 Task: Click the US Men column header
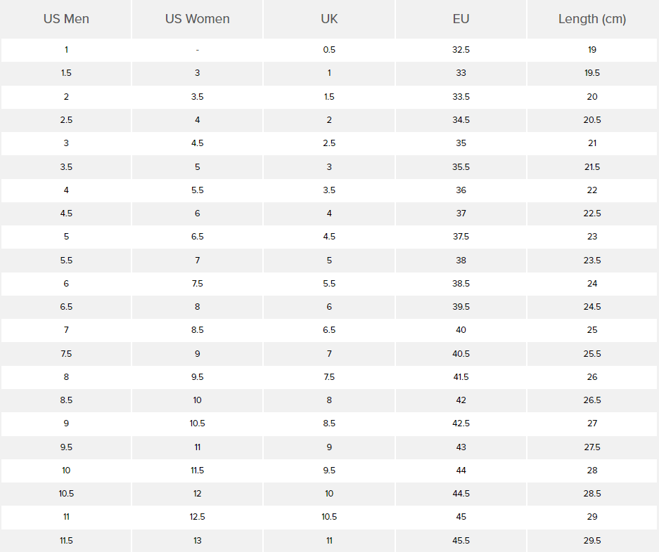[66, 19]
